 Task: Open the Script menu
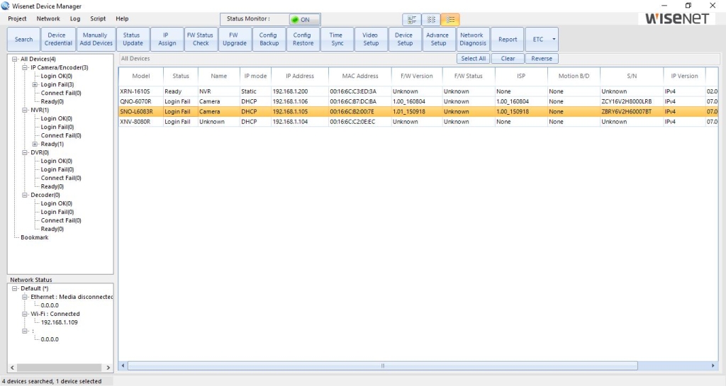coord(98,18)
